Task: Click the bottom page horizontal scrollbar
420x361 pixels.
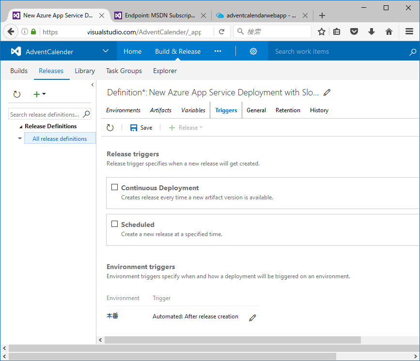Action: [172, 356]
